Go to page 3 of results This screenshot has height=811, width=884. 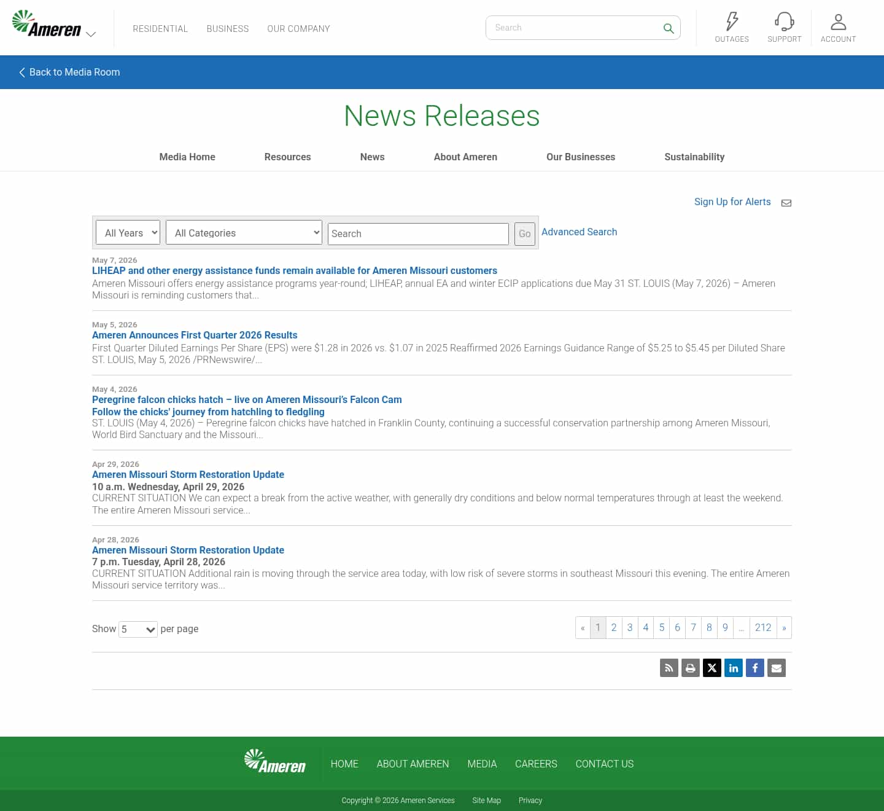630,628
